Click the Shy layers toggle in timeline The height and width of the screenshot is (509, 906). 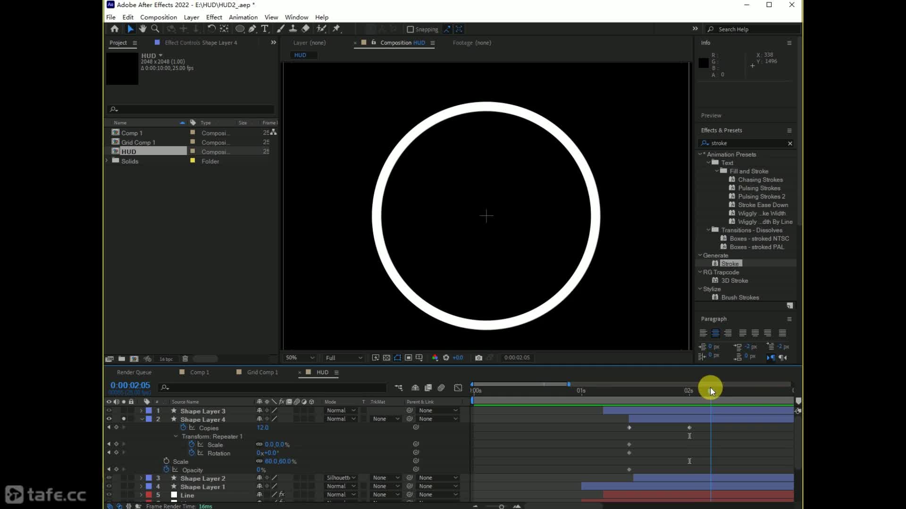click(x=415, y=388)
